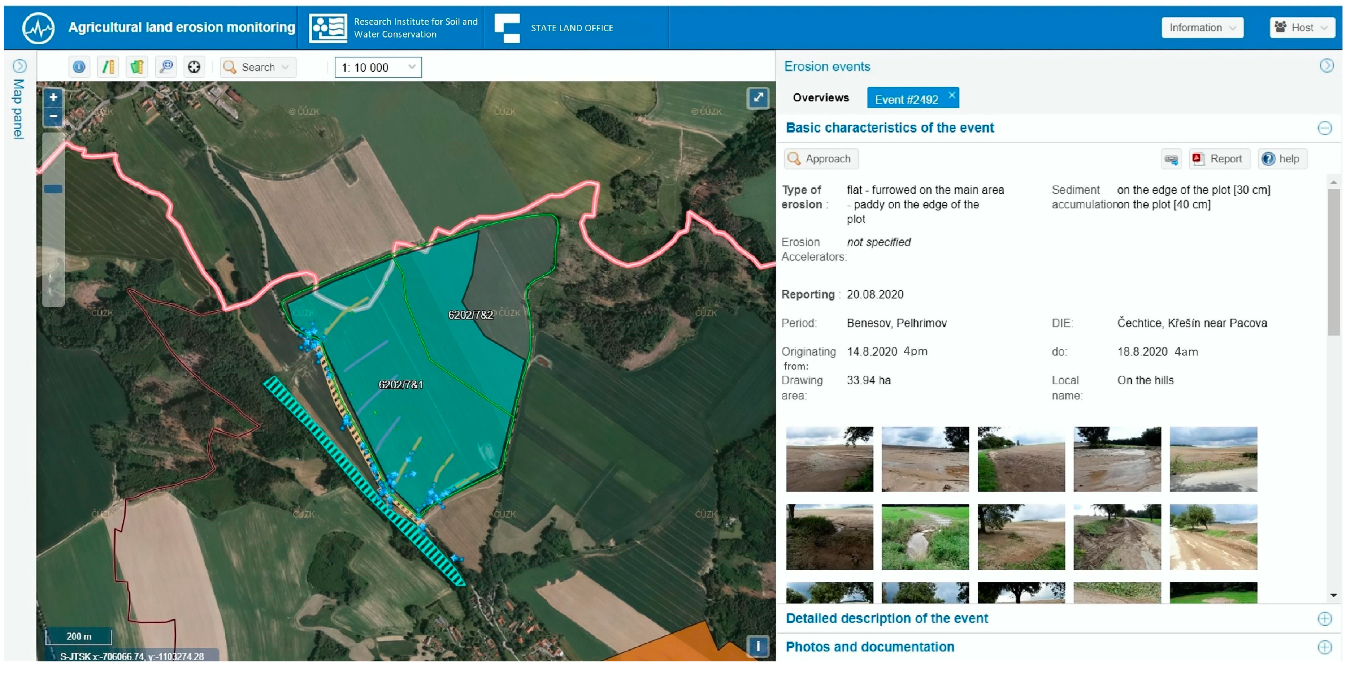Image resolution: width=1346 pixels, height=674 pixels.
Task: Activate the zoom-to-selection magnifier tool
Action: (166, 67)
